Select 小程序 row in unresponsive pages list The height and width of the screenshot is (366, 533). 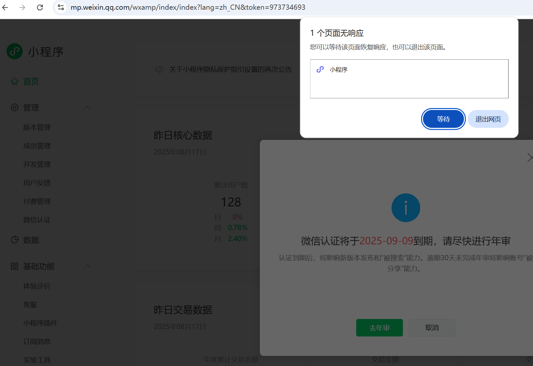tap(409, 69)
